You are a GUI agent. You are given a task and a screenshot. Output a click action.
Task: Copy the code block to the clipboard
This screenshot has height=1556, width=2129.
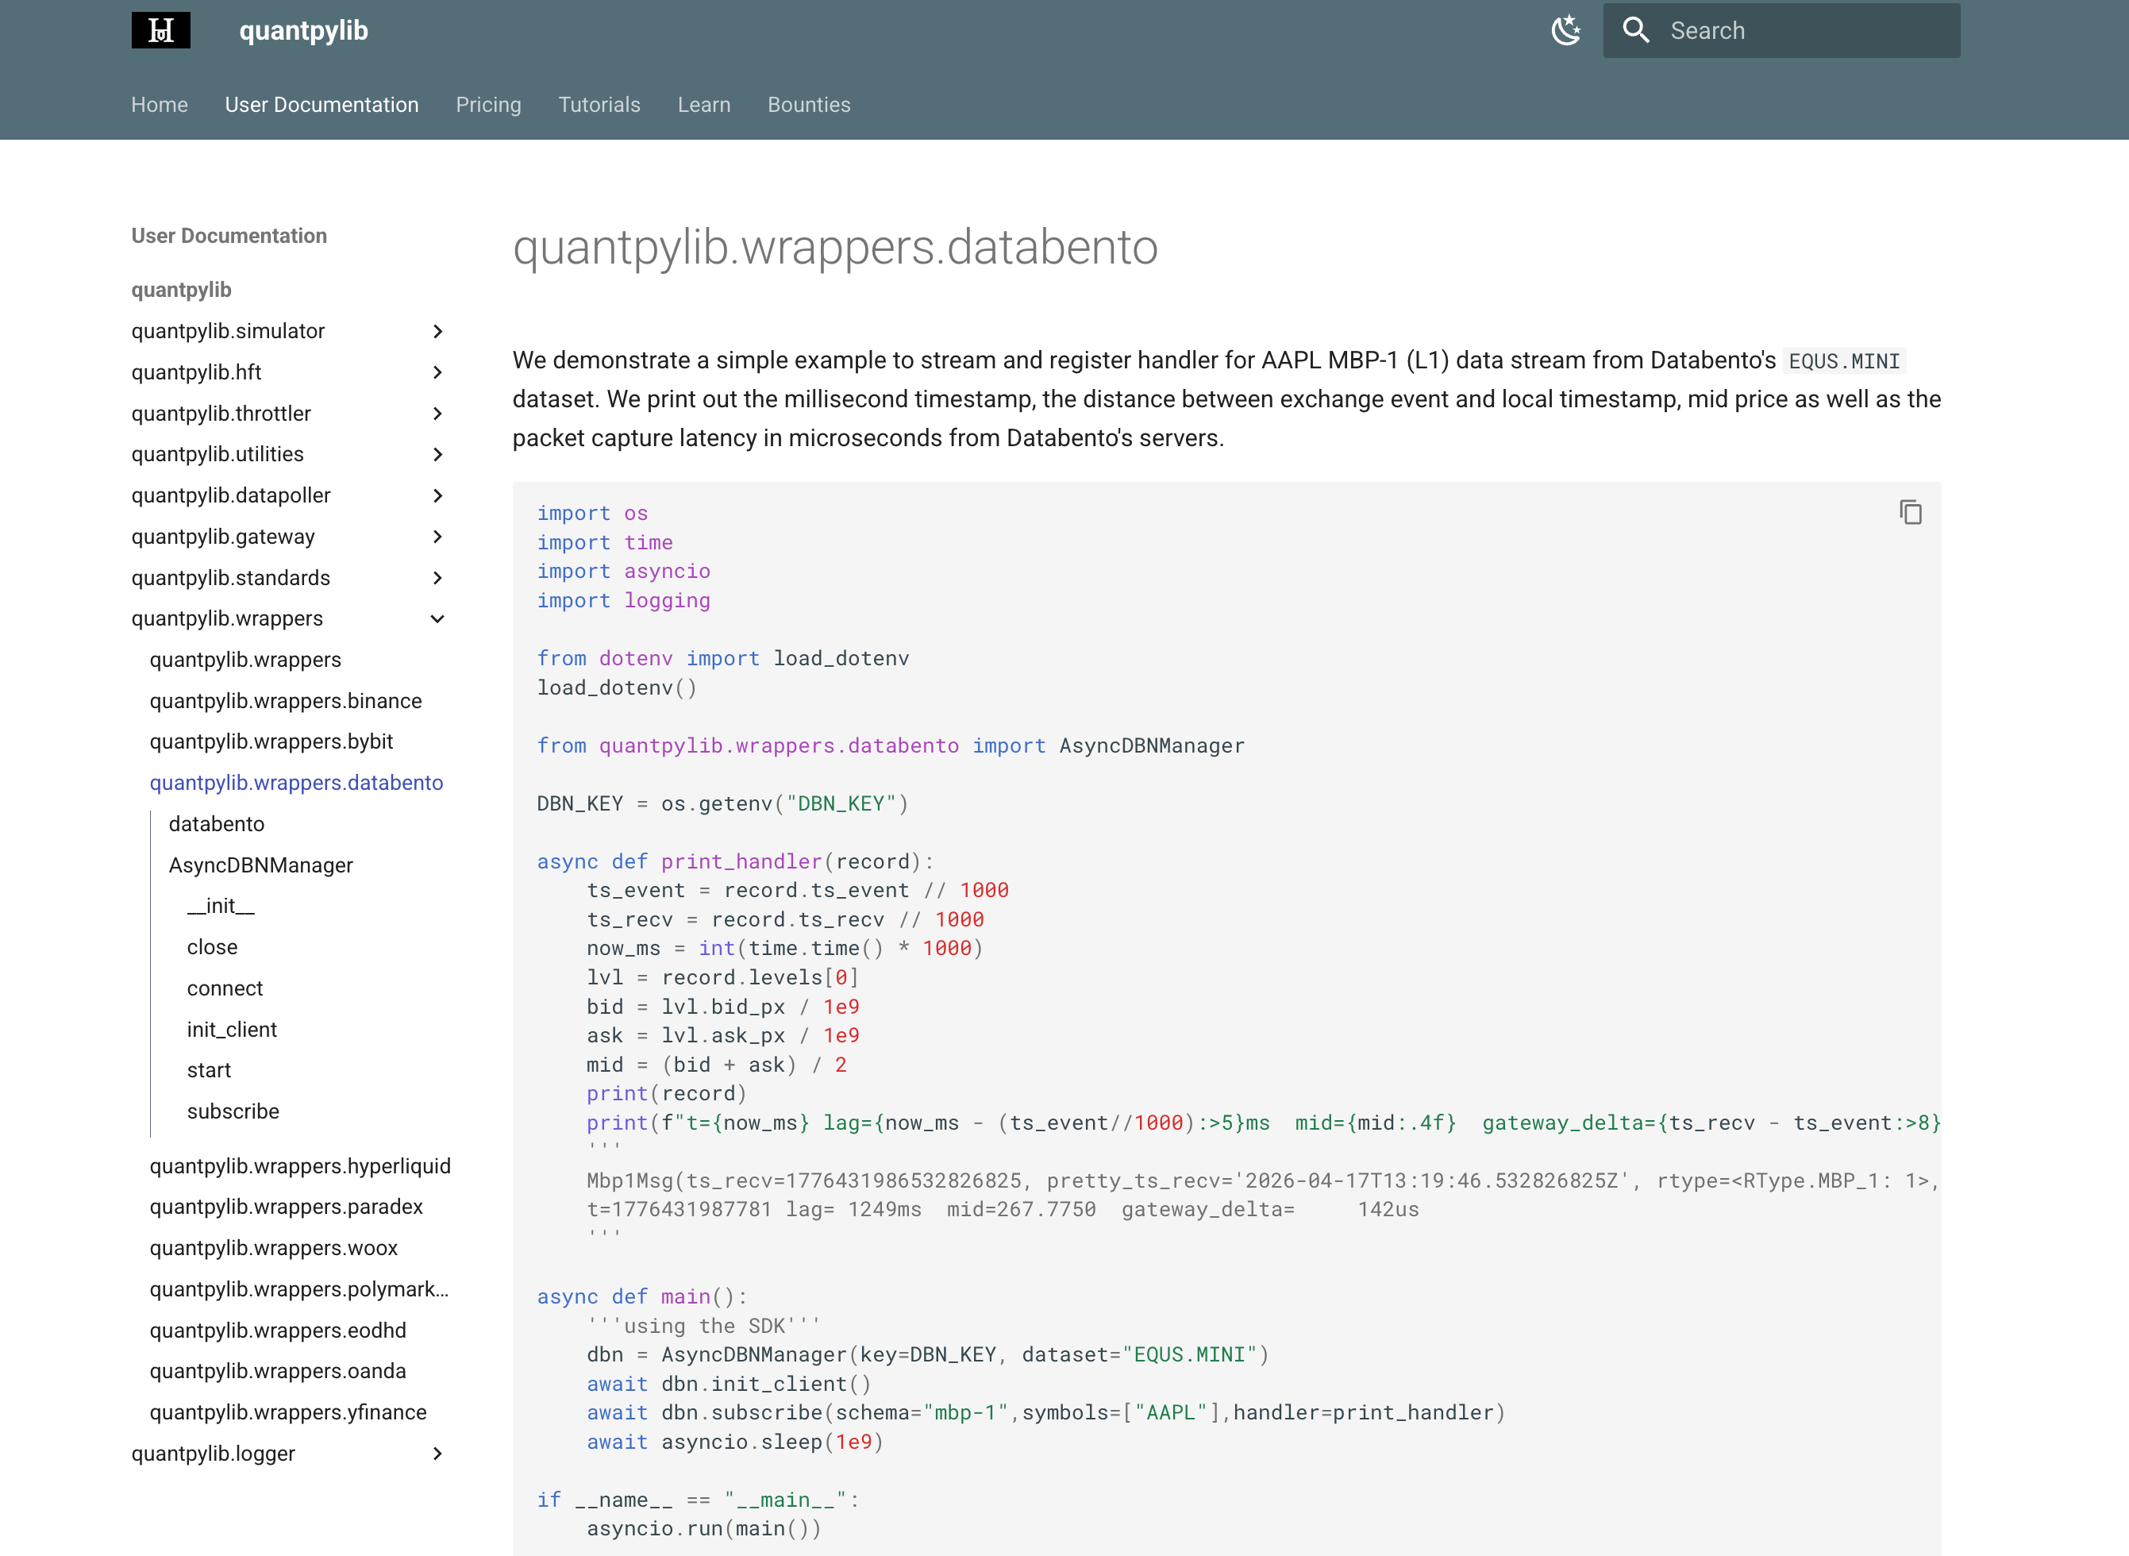1910,512
